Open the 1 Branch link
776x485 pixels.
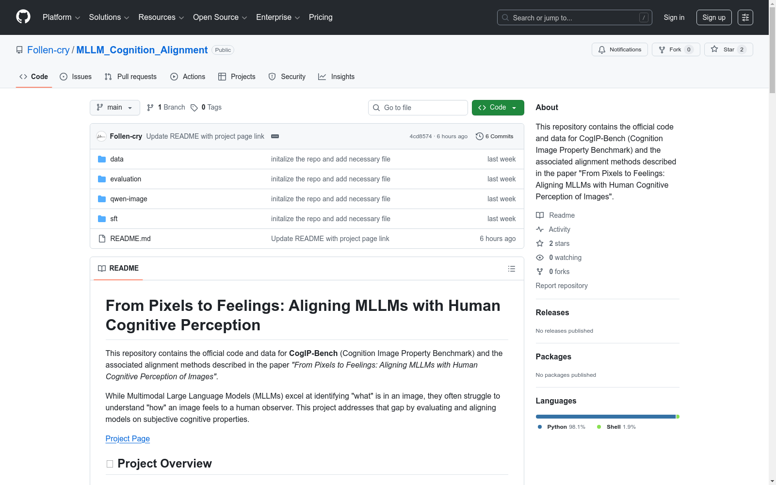(166, 108)
